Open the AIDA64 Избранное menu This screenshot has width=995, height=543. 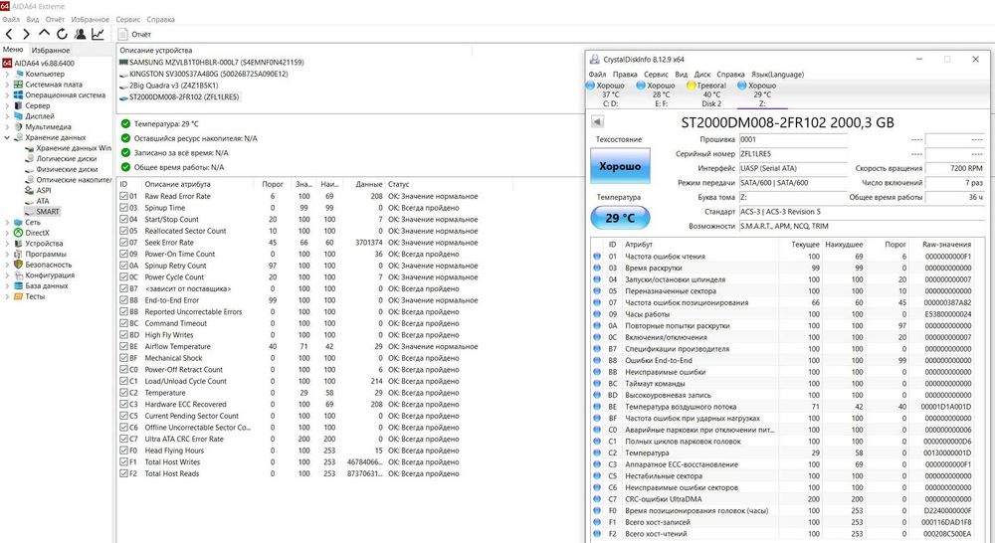91,20
